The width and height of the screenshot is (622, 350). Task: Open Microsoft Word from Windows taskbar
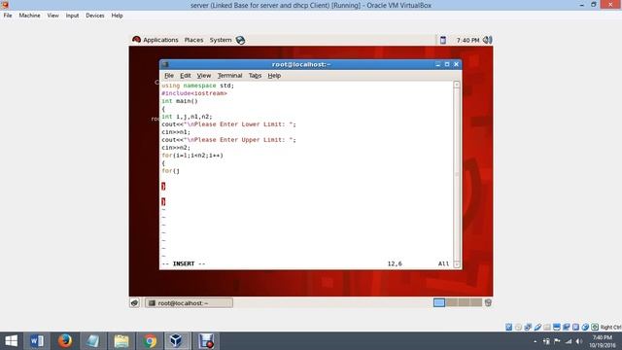(37, 341)
